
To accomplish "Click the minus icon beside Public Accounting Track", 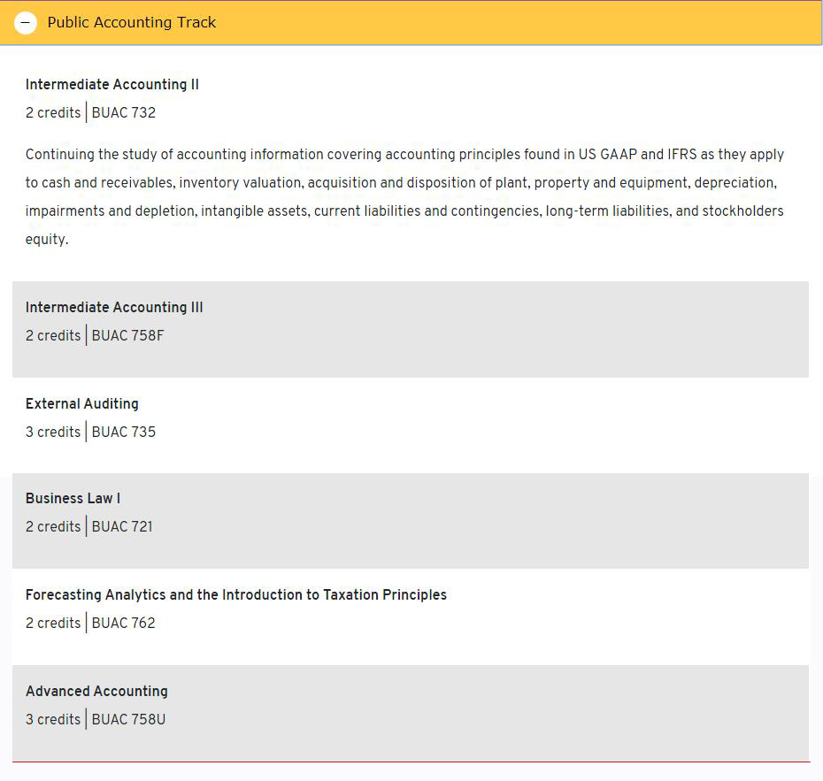I will (x=26, y=23).
